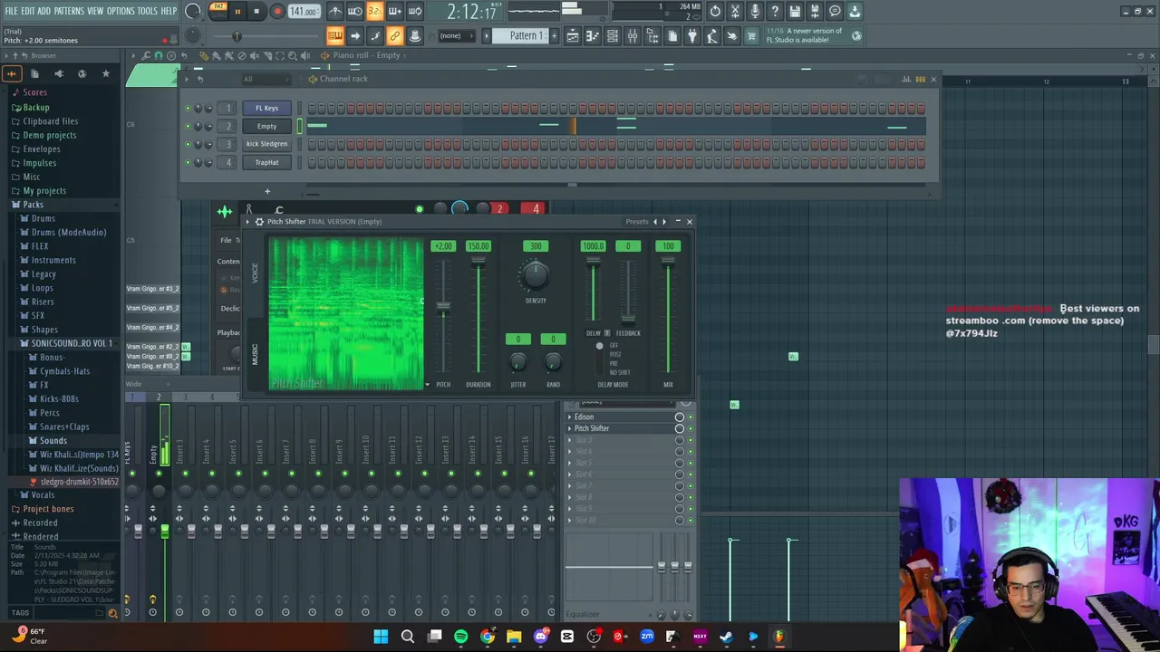This screenshot has height=652, width=1160.
Task: Select the VOICE tab in Pitch Shifter
Action: coord(255,272)
